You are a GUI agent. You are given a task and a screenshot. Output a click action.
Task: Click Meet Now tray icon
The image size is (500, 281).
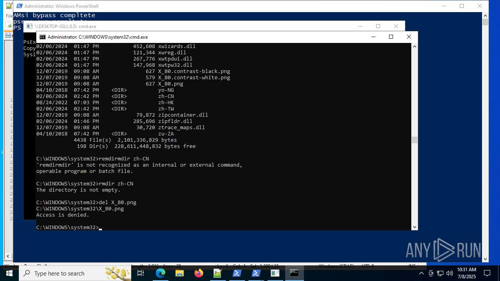(x=431, y=273)
